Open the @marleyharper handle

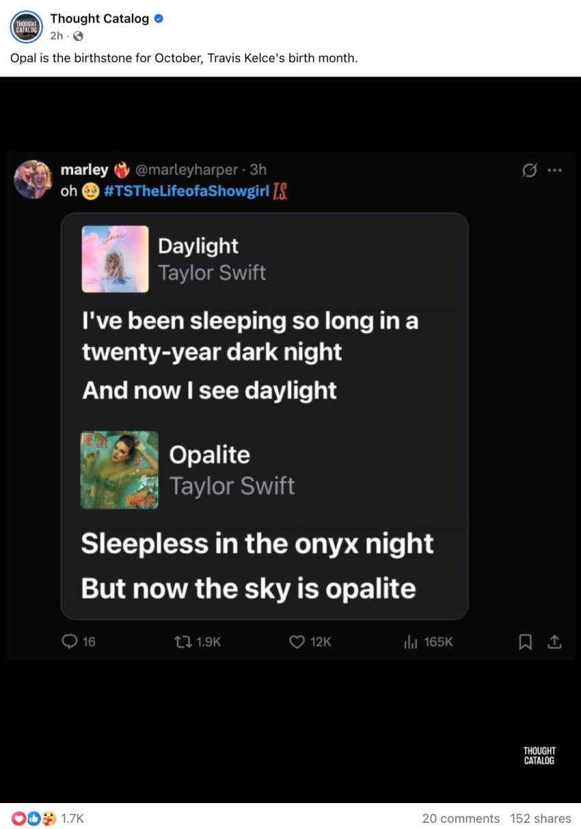pos(187,169)
